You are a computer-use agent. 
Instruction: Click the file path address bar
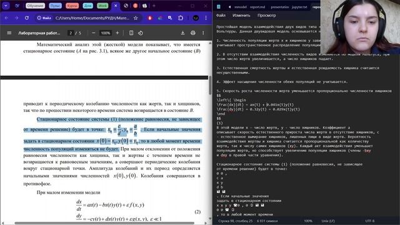pos(92,18)
